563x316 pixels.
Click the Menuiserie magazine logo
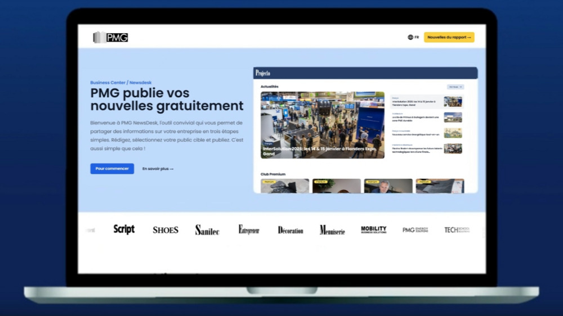[x=332, y=230]
